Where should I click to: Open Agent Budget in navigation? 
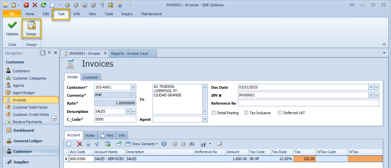24,92
